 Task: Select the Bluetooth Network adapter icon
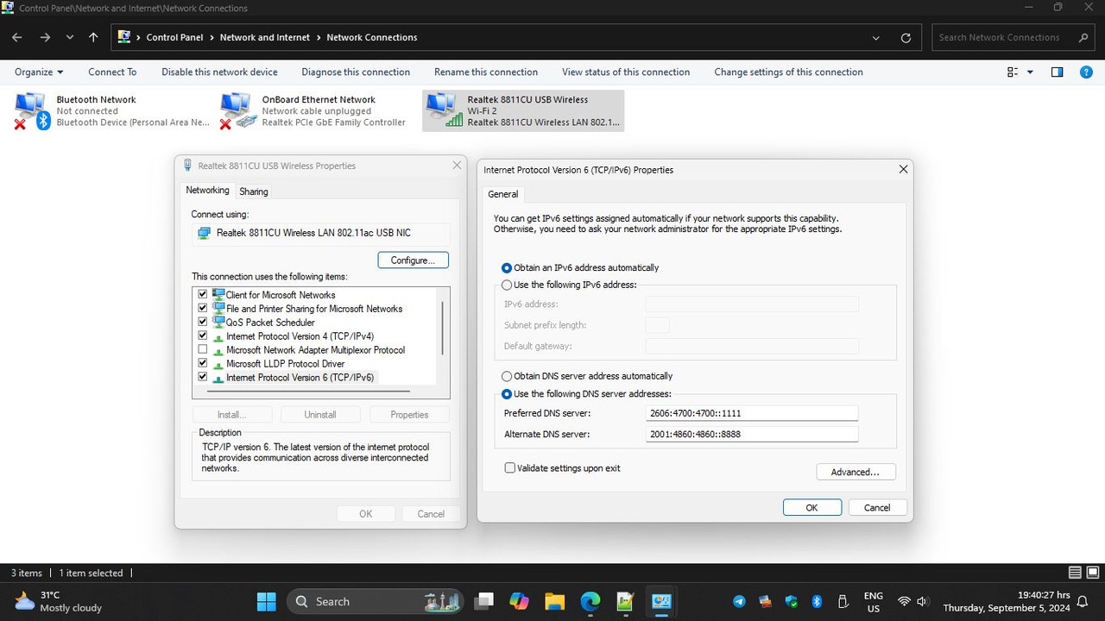[x=32, y=110]
